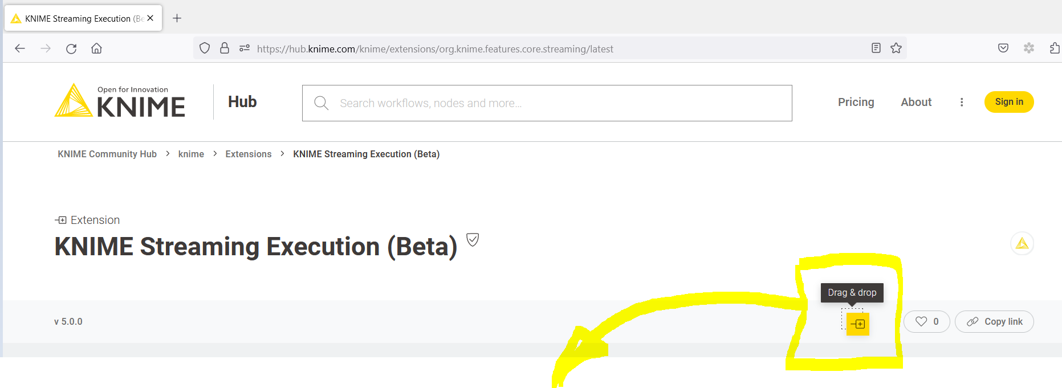Open the Pocket save icon

point(1003,48)
